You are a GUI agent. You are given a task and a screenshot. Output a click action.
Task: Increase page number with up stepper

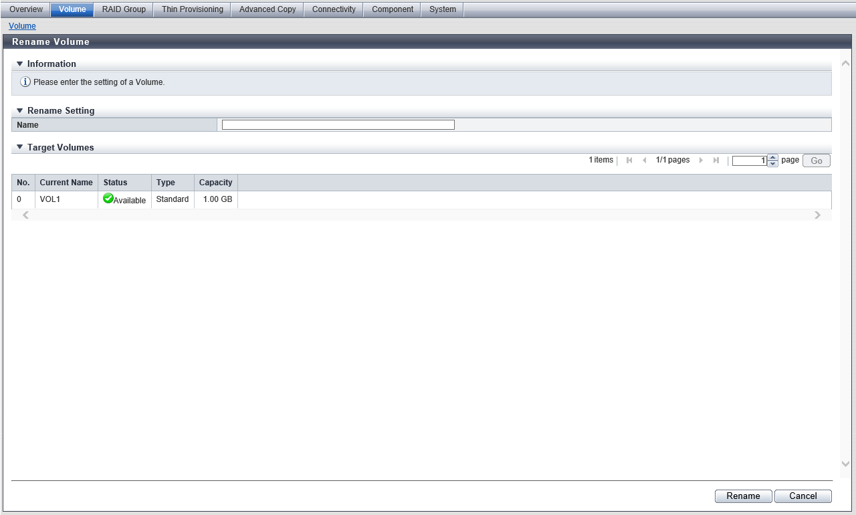click(x=773, y=158)
